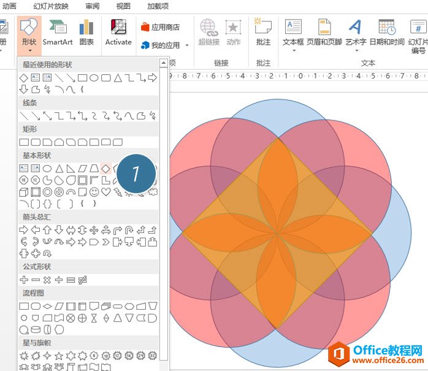Viewport: 428px width, 371px height.
Task: Insert a 图表 chart
Action: coord(86,33)
